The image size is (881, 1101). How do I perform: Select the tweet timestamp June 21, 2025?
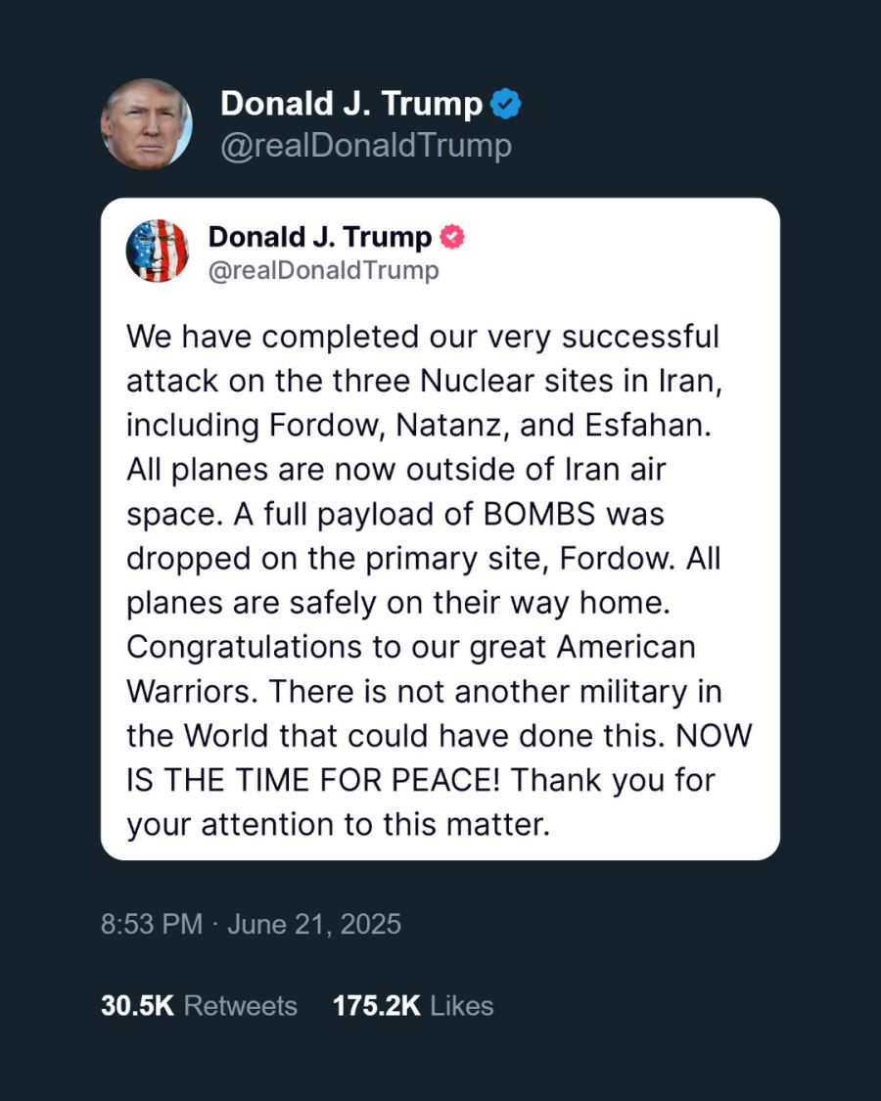tap(315, 923)
